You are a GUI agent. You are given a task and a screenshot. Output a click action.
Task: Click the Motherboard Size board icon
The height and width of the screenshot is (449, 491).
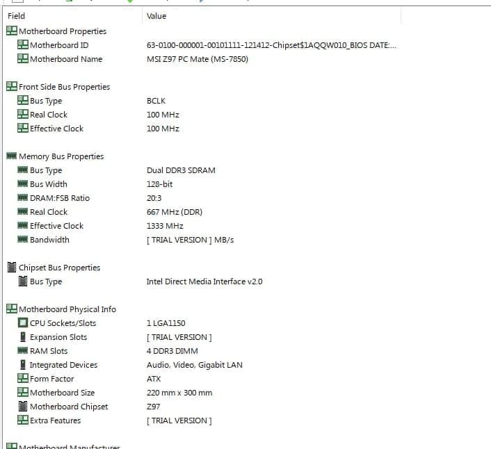point(22,392)
